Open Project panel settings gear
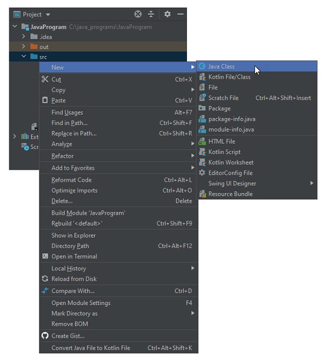The image size is (326, 361). (167, 14)
